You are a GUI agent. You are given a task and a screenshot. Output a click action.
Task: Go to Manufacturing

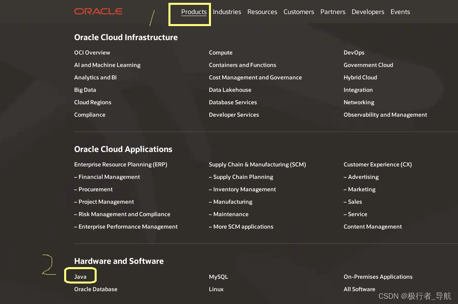click(x=231, y=202)
